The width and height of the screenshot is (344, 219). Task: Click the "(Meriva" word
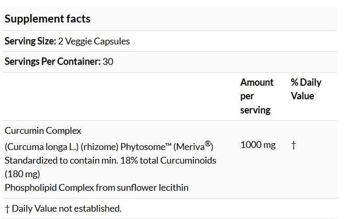[188, 145]
